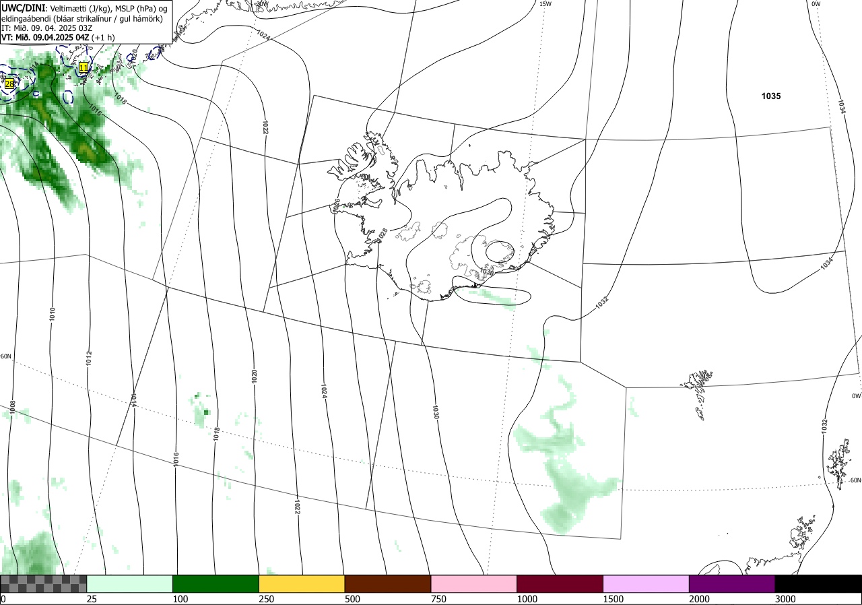Click the yellow lightning marker labeled 11
The height and width of the screenshot is (605, 862).
click(84, 67)
